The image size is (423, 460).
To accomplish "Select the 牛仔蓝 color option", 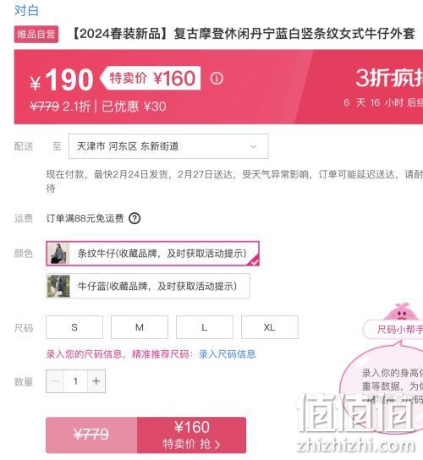I will tap(148, 286).
